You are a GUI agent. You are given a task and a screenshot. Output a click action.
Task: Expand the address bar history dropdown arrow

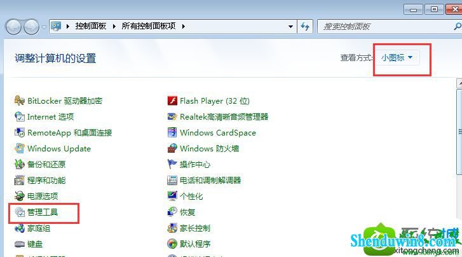290,27
